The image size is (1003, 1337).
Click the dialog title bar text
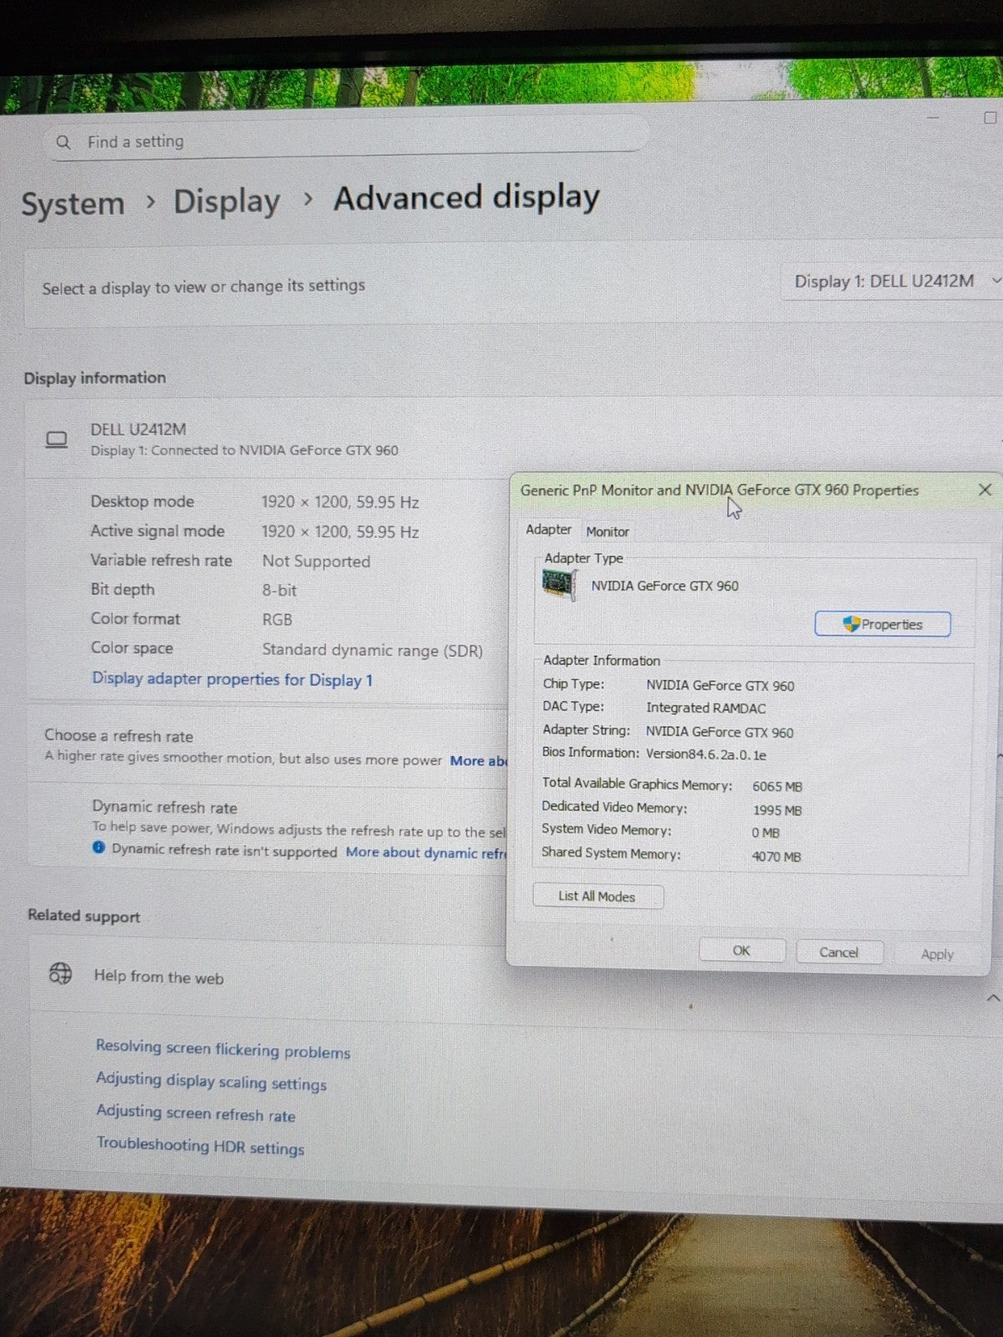pyautogui.click(x=720, y=491)
